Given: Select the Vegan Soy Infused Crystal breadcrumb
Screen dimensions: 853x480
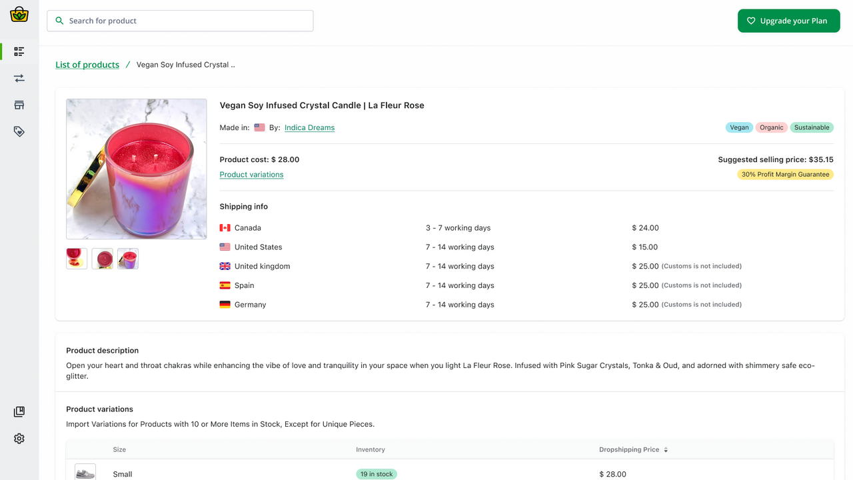Looking at the screenshot, I should click(x=185, y=64).
